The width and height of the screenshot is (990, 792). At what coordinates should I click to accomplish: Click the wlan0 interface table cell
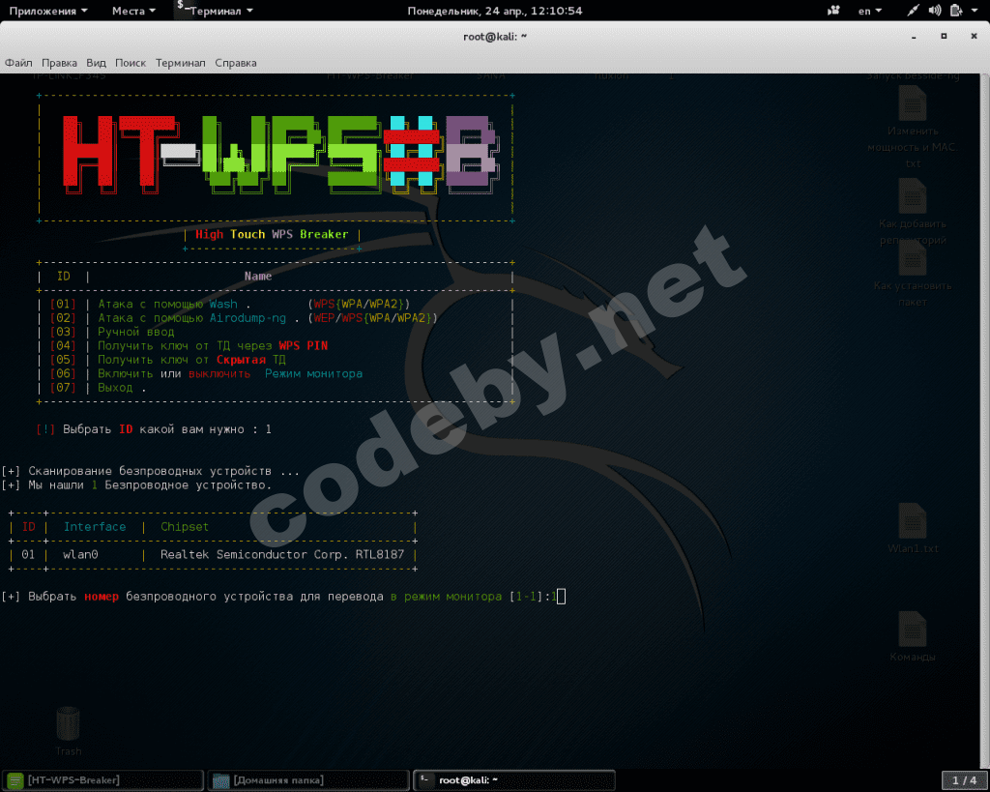(80, 554)
